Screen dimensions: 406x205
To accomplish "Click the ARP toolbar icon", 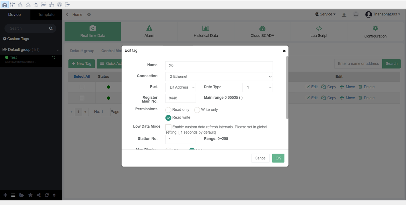I will tap(44, 5).
